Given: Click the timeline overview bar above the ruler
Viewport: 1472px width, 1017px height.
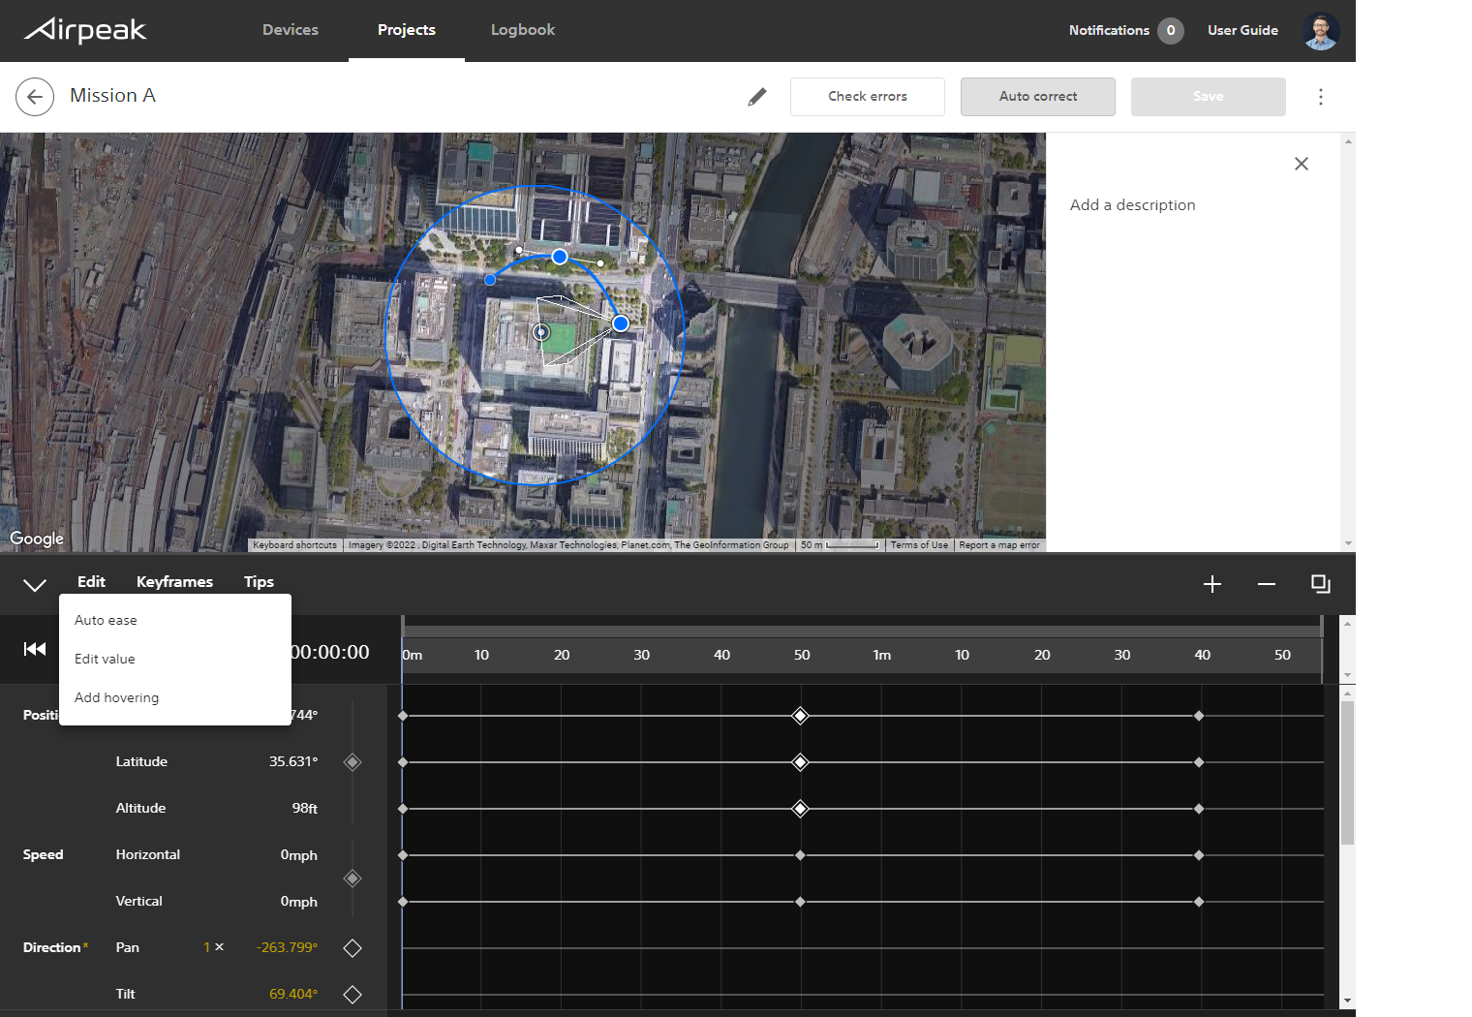Looking at the screenshot, I should pos(862,632).
